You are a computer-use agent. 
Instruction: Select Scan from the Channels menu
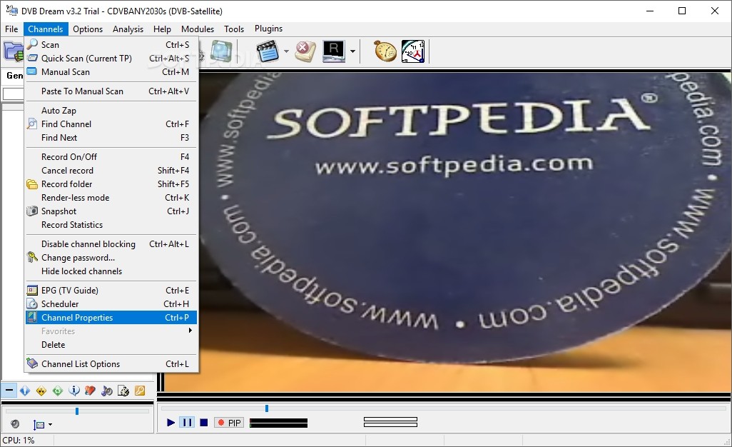click(x=111, y=45)
